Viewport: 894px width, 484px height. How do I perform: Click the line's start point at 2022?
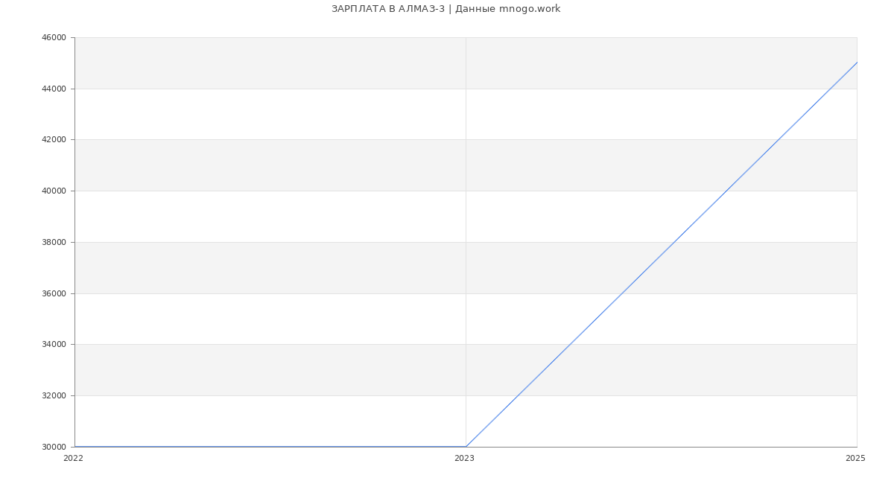point(74,447)
